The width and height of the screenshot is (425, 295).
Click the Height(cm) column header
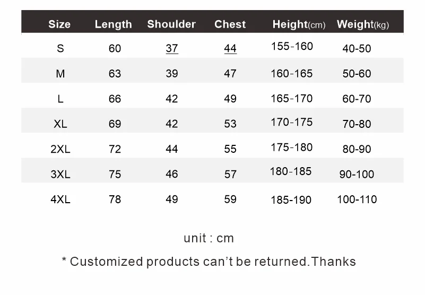coord(298,24)
